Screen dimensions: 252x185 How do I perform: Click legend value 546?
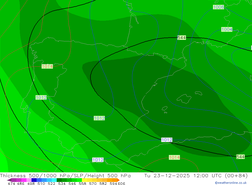coord(72,183)
